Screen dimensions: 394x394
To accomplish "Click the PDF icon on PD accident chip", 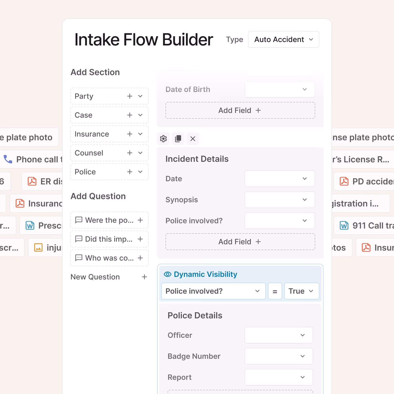I will tap(344, 181).
